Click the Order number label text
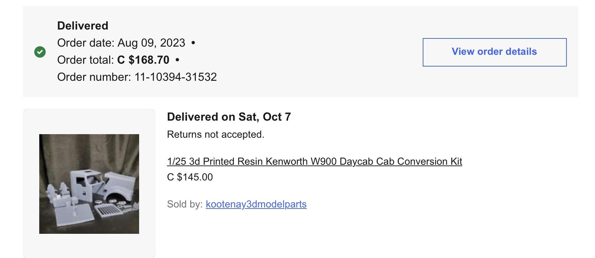Image resolution: width=595 pixels, height=258 pixels. (x=94, y=77)
